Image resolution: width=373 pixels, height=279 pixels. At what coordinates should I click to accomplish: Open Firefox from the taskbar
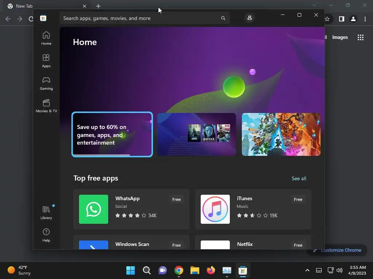point(211,270)
